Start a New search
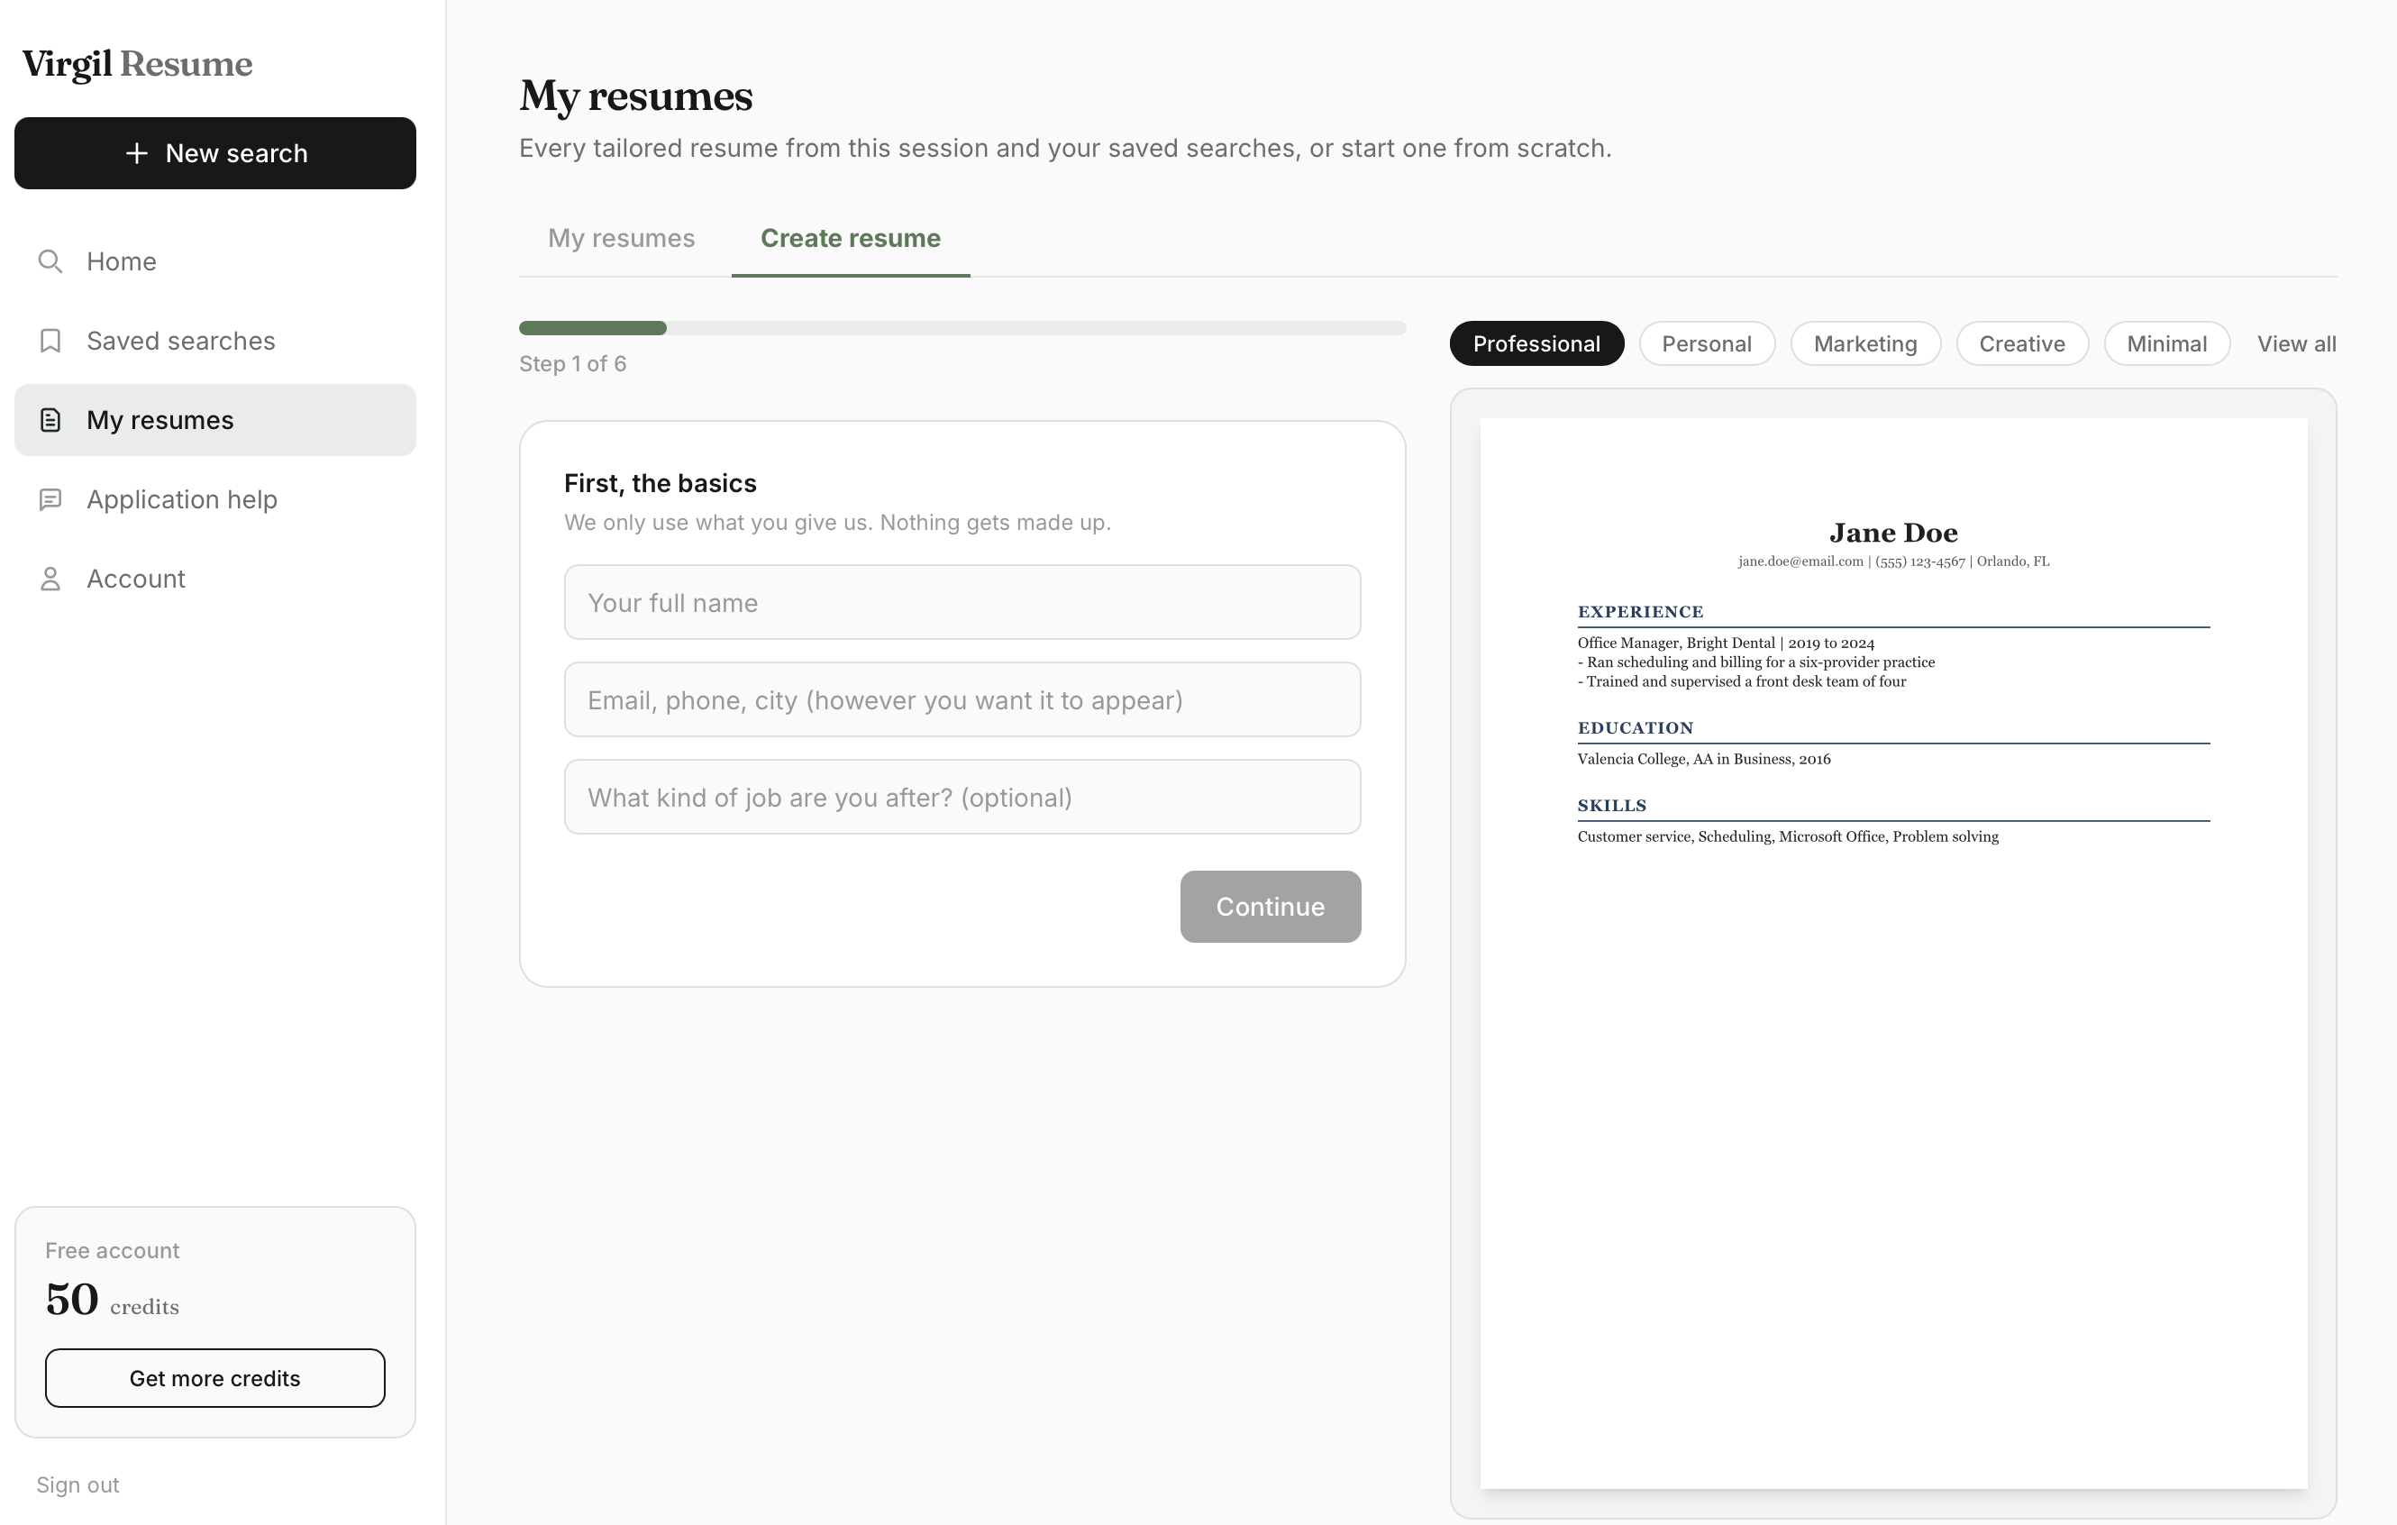This screenshot has width=2397, height=1525. pyautogui.click(x=215, y=153)
